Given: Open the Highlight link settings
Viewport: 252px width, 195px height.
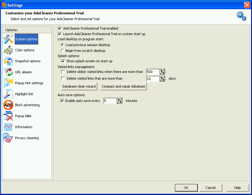Looking at the screenshot, I should coord(24,94).
